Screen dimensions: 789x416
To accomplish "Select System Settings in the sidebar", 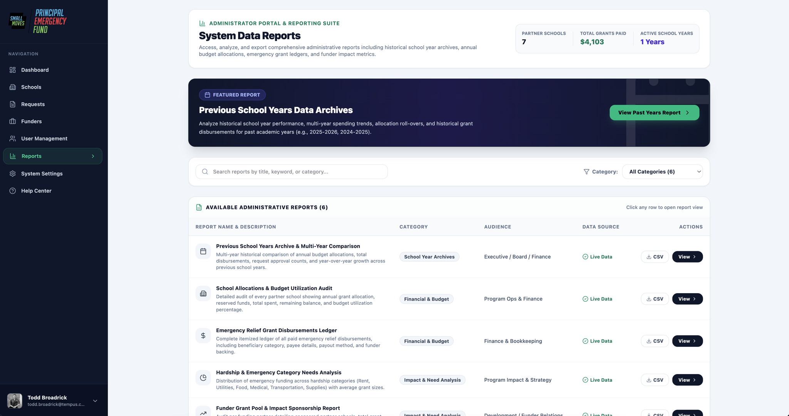I will 53,174.
